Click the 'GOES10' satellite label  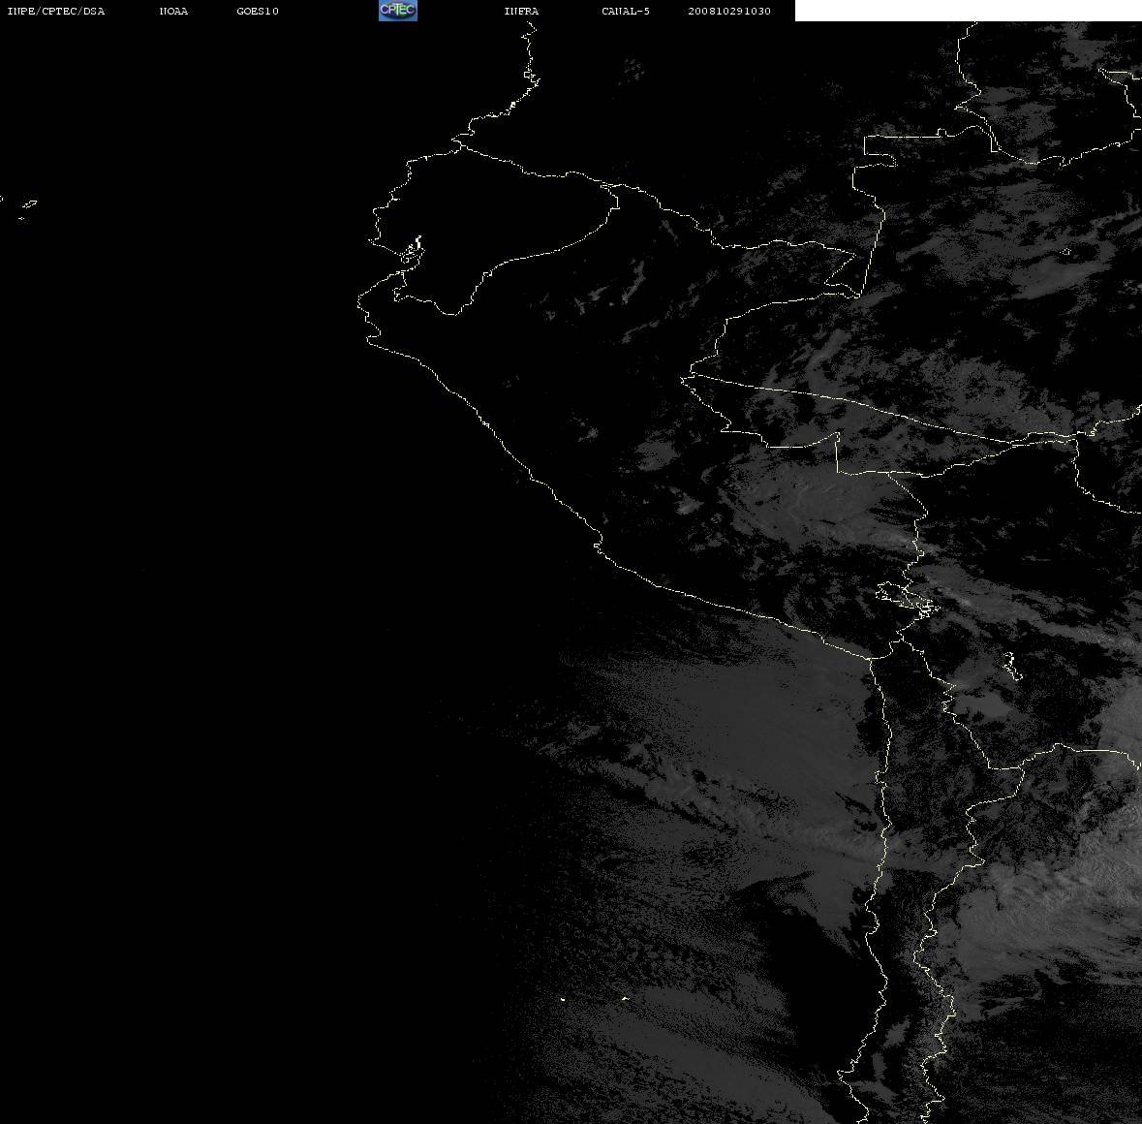pyautogui.click(x=258, y=11)
